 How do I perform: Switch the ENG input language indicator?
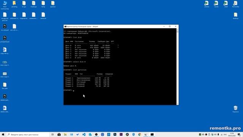point(225,134)
